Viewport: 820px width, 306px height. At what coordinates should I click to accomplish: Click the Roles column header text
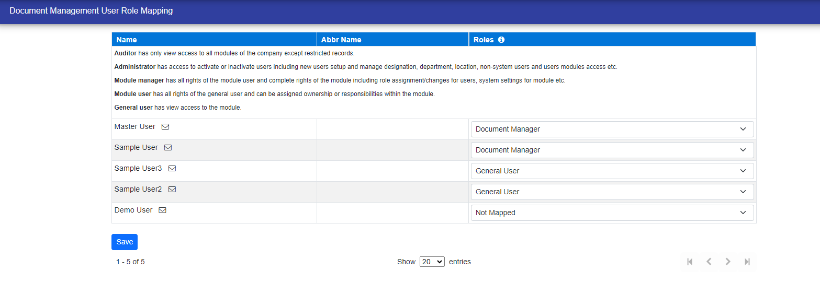tap(484, 40)
